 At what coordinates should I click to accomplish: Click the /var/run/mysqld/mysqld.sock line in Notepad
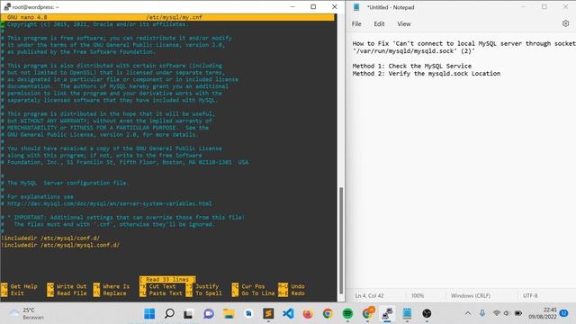click(x=414, y=51)
